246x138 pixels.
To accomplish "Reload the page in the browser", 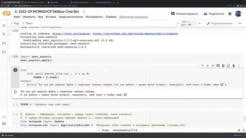I will coord(8,6).
